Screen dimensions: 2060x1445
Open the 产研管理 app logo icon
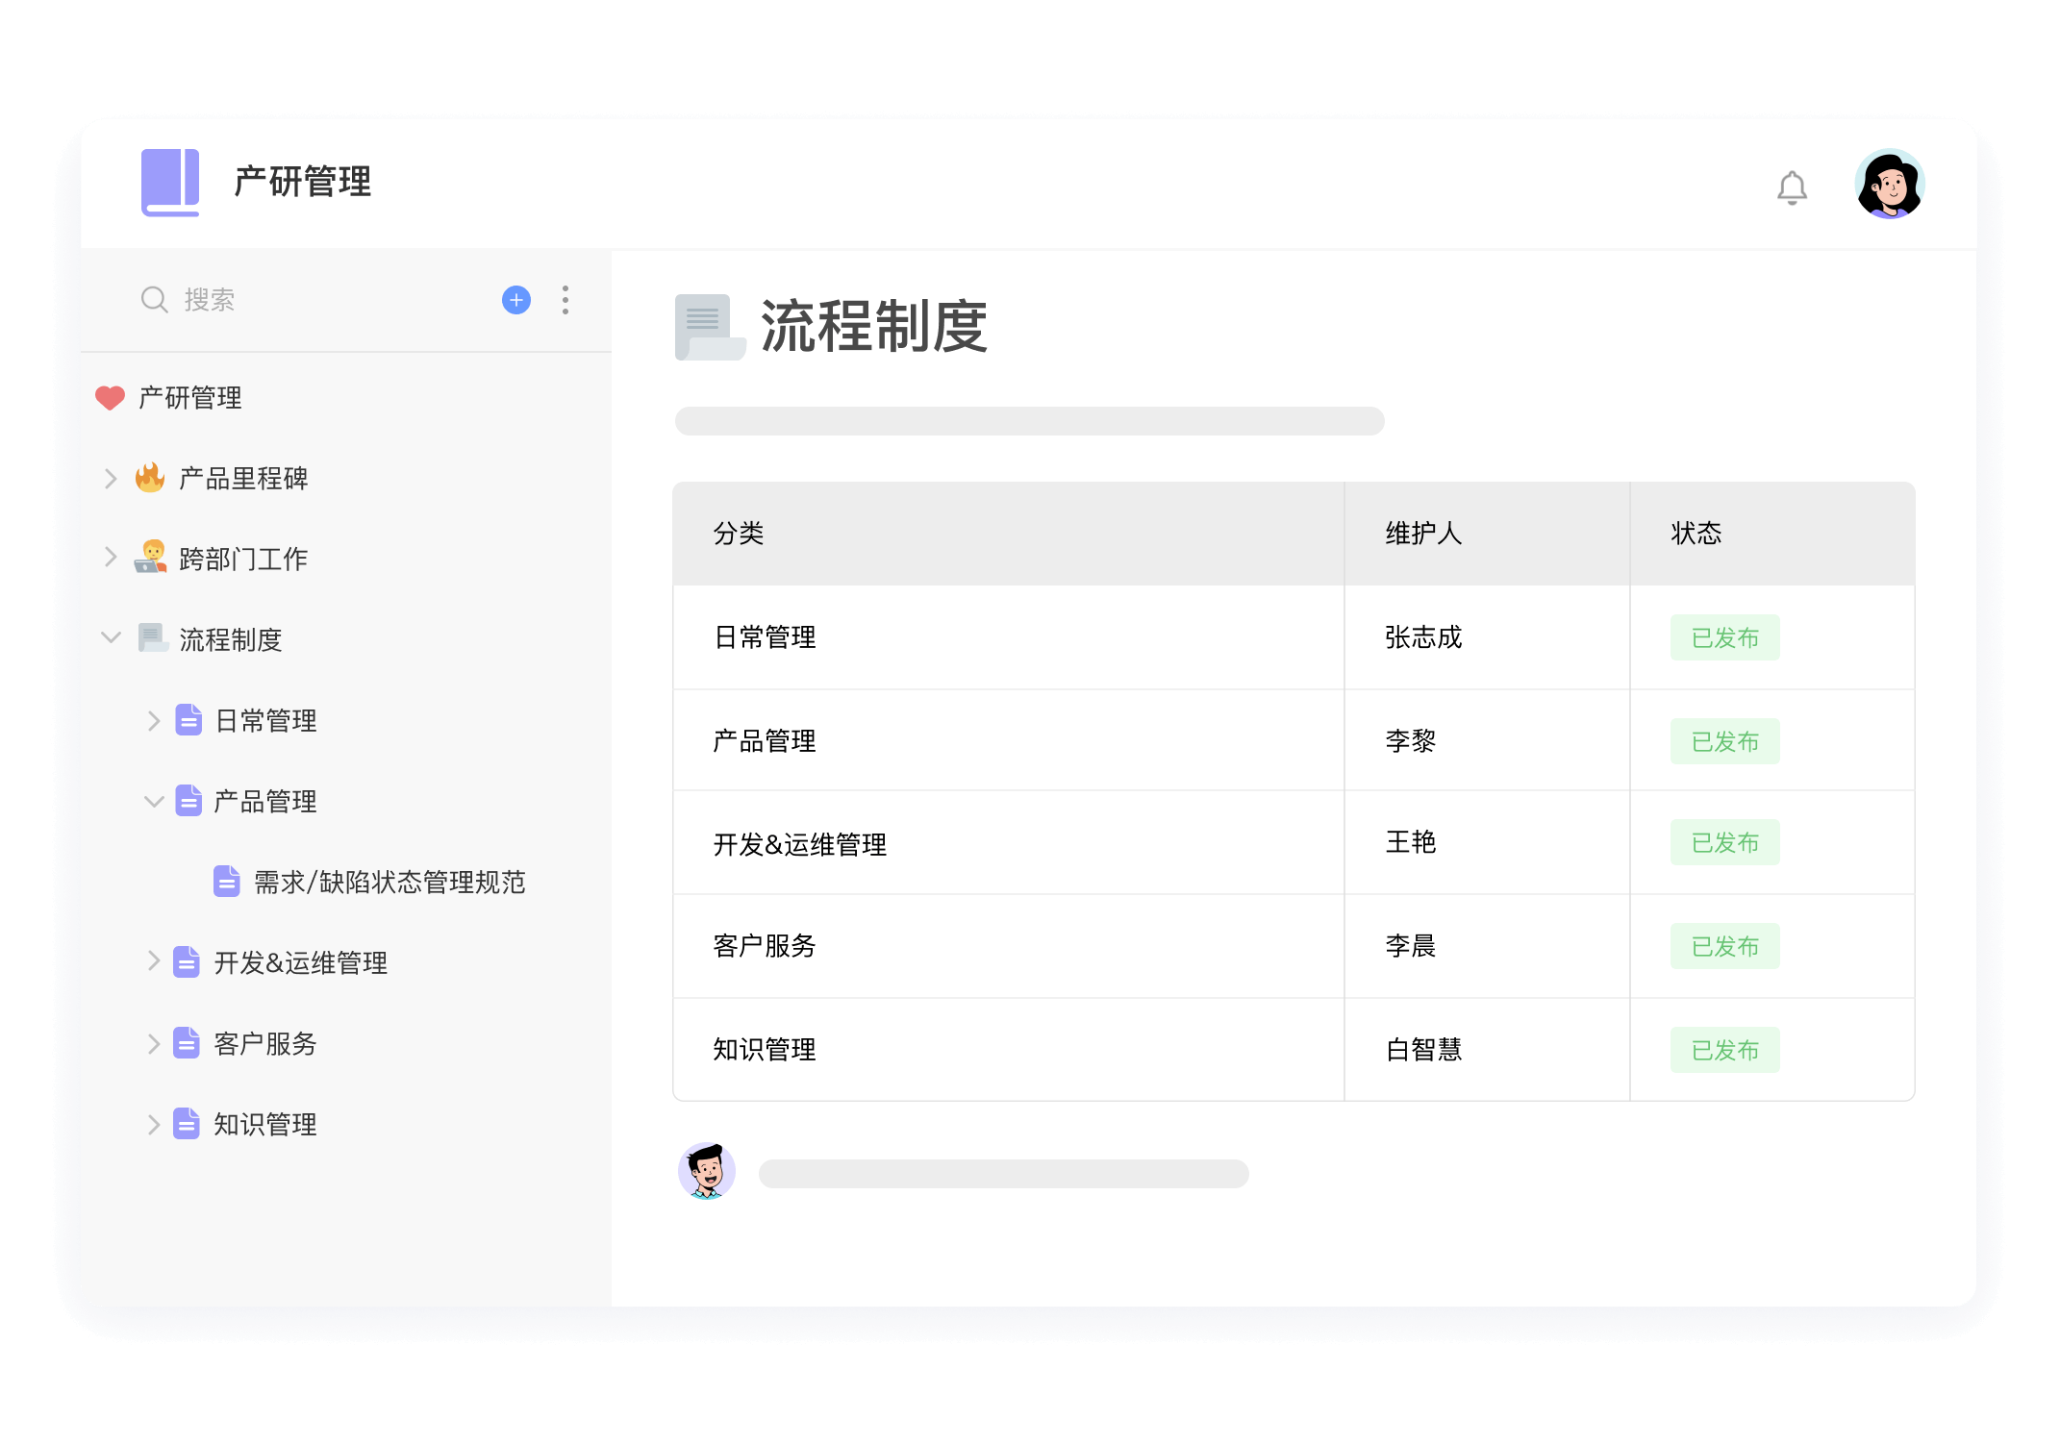point(171,183)
